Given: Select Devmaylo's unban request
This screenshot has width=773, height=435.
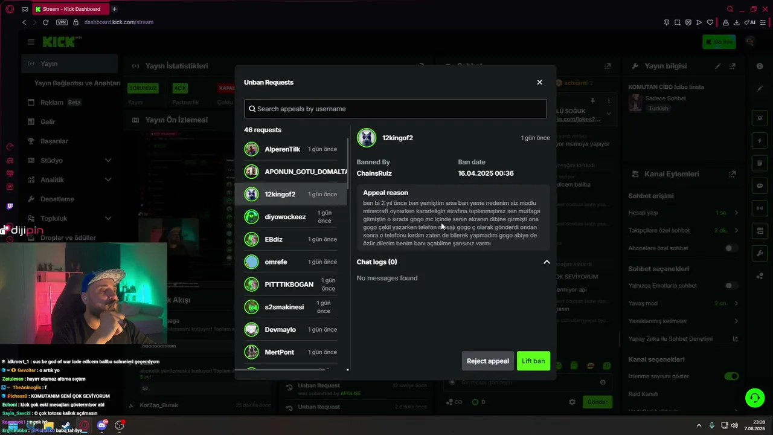Looking at the screenshot, I should coord(290,330).
